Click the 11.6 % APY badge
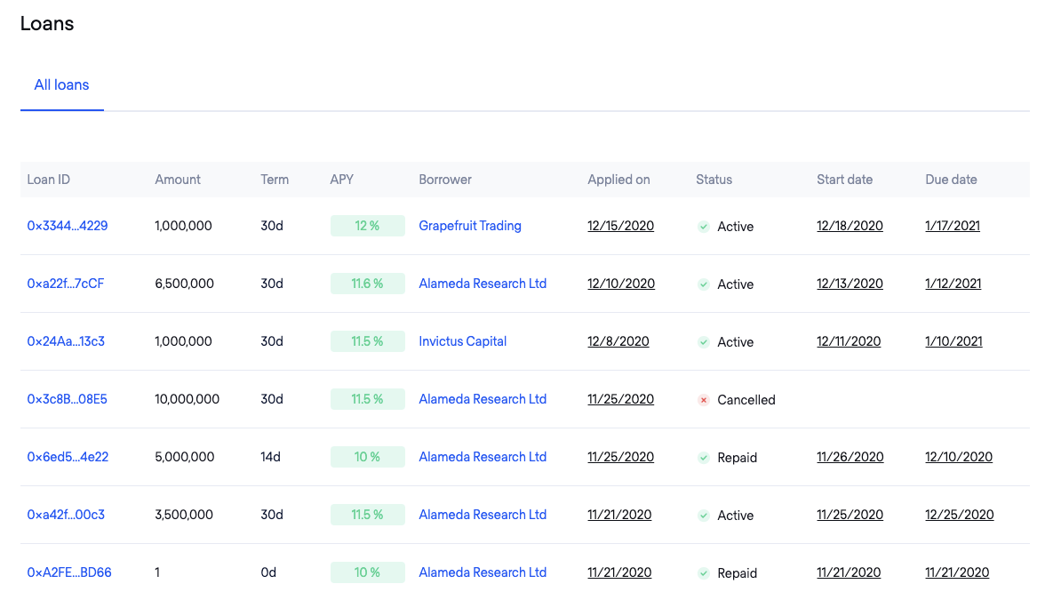 (367, 284)
